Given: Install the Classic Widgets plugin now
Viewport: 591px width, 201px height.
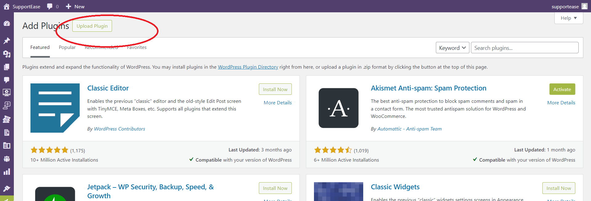Looking at the screenshot, I should [559, 188].
